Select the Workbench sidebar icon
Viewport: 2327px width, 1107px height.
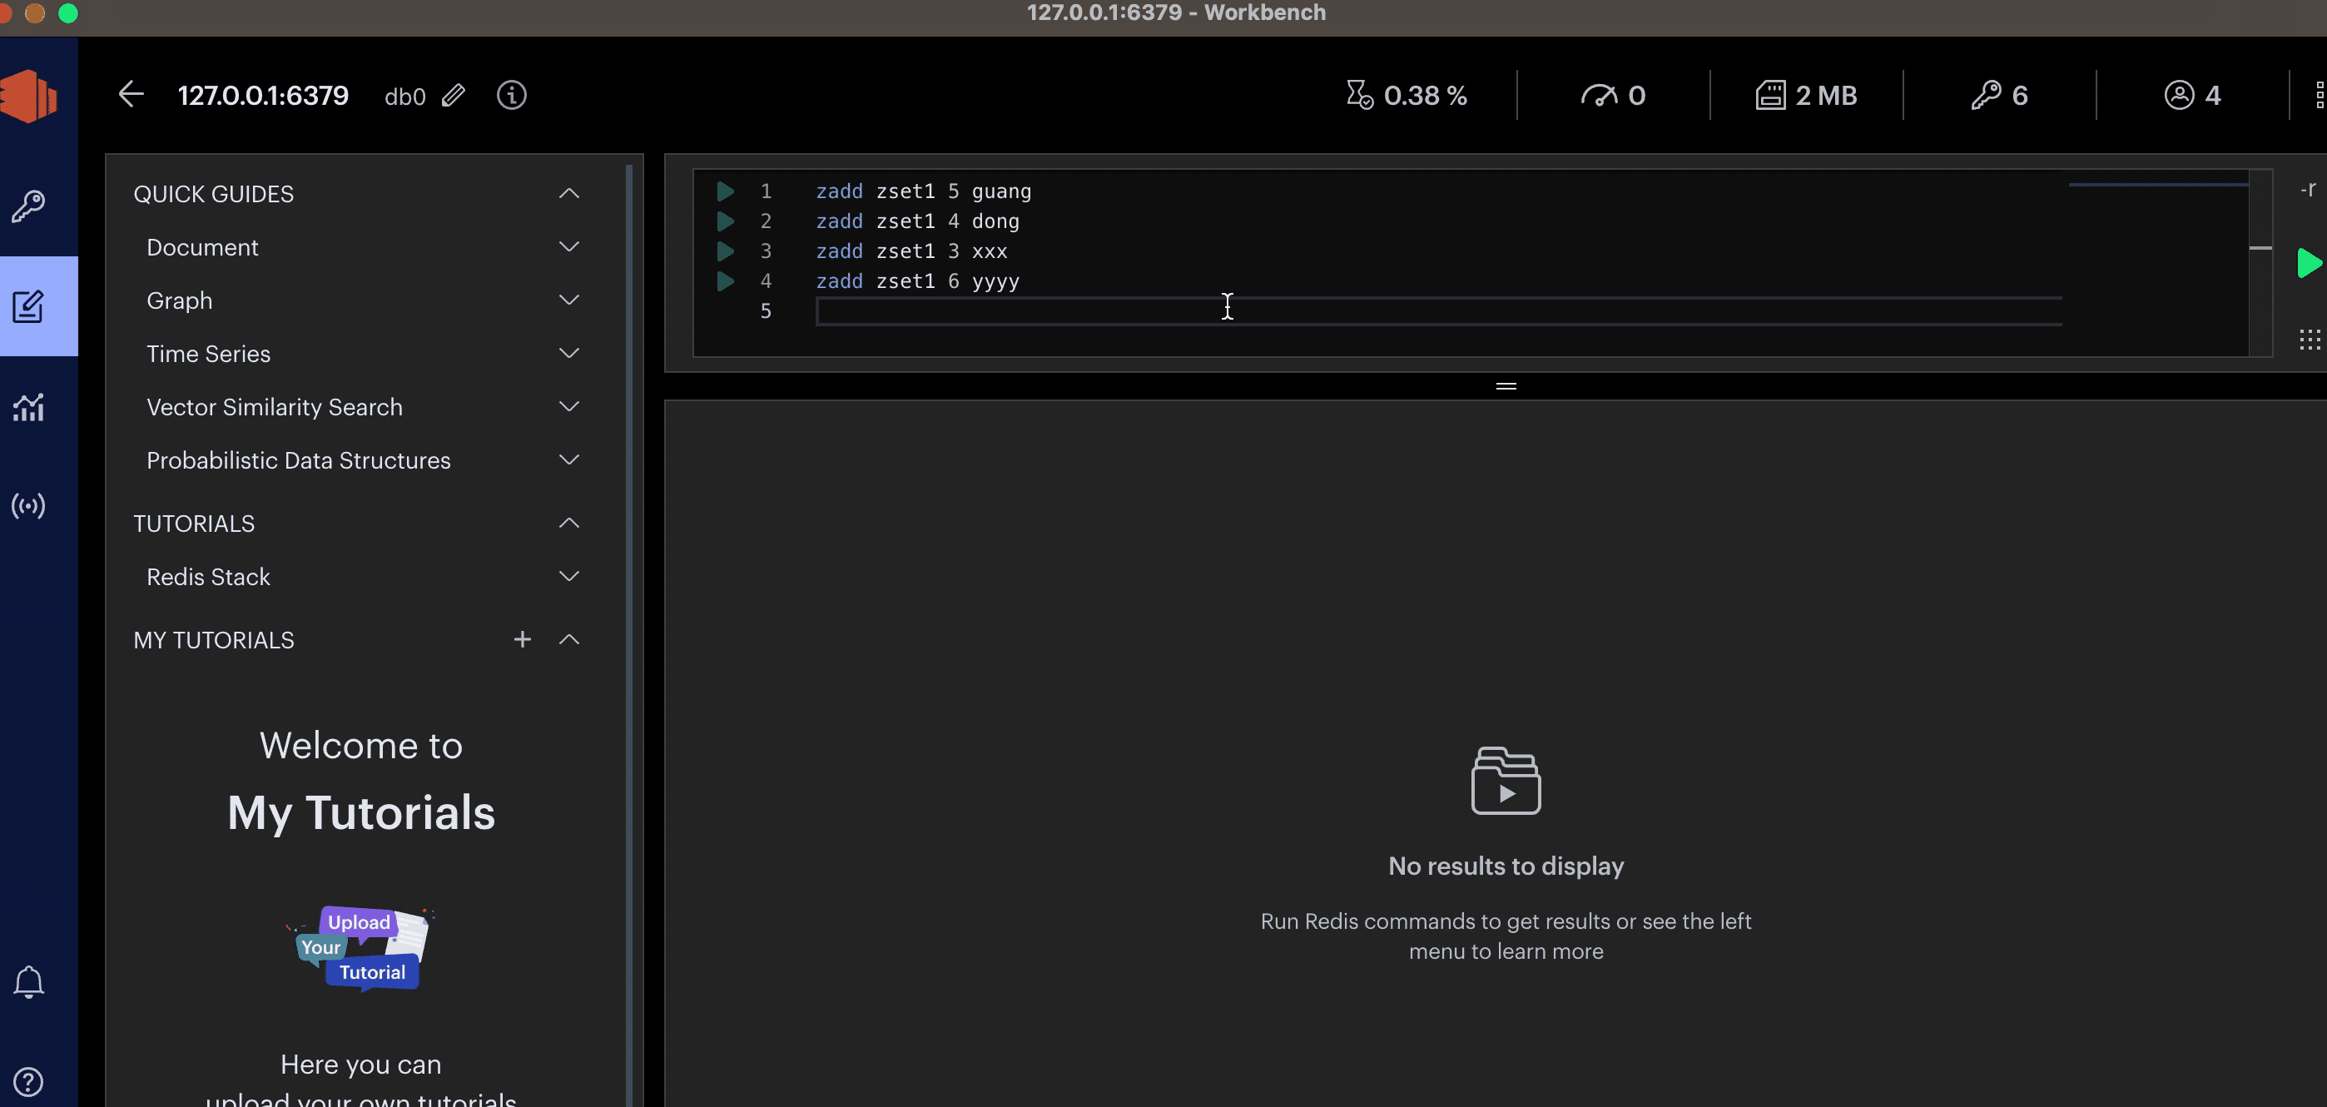click(x=28, y=306)
